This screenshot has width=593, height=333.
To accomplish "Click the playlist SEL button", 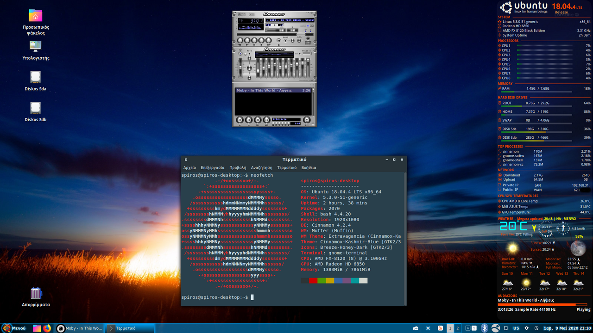I will click(x=258, y=120).
